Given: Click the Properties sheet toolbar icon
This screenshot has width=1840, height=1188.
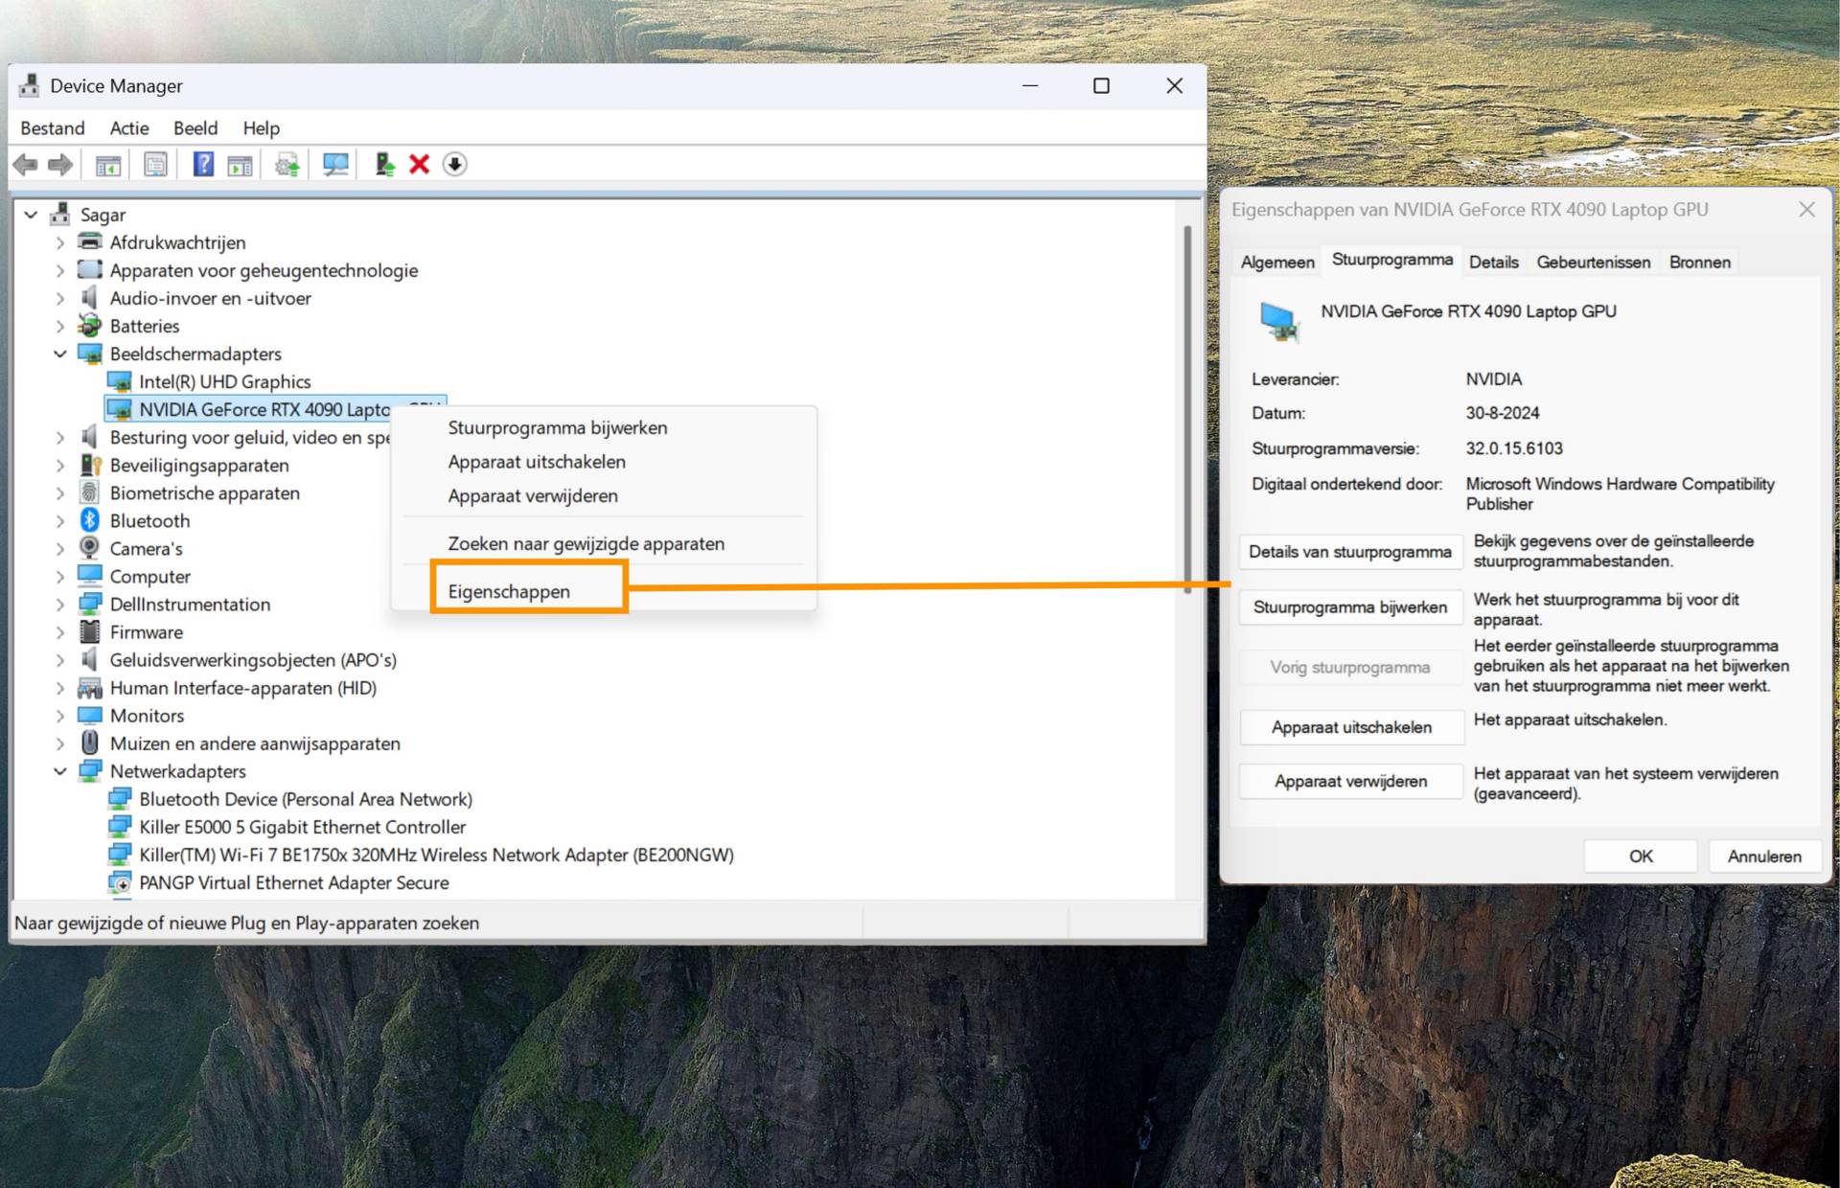Looking at the screenshot, I should coord(155,165).
